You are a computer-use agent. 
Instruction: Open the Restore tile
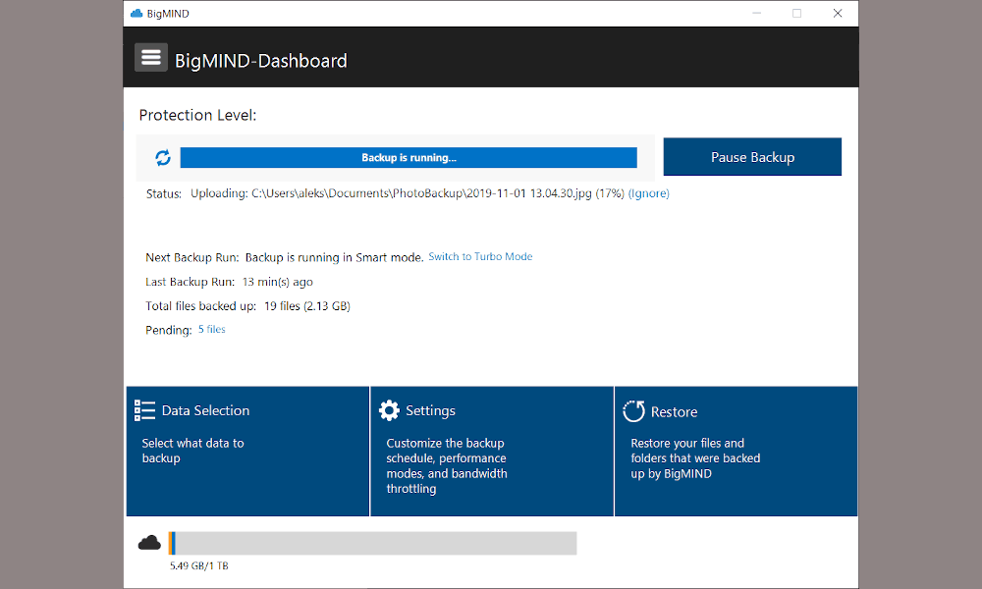click(x=736, y=452)
